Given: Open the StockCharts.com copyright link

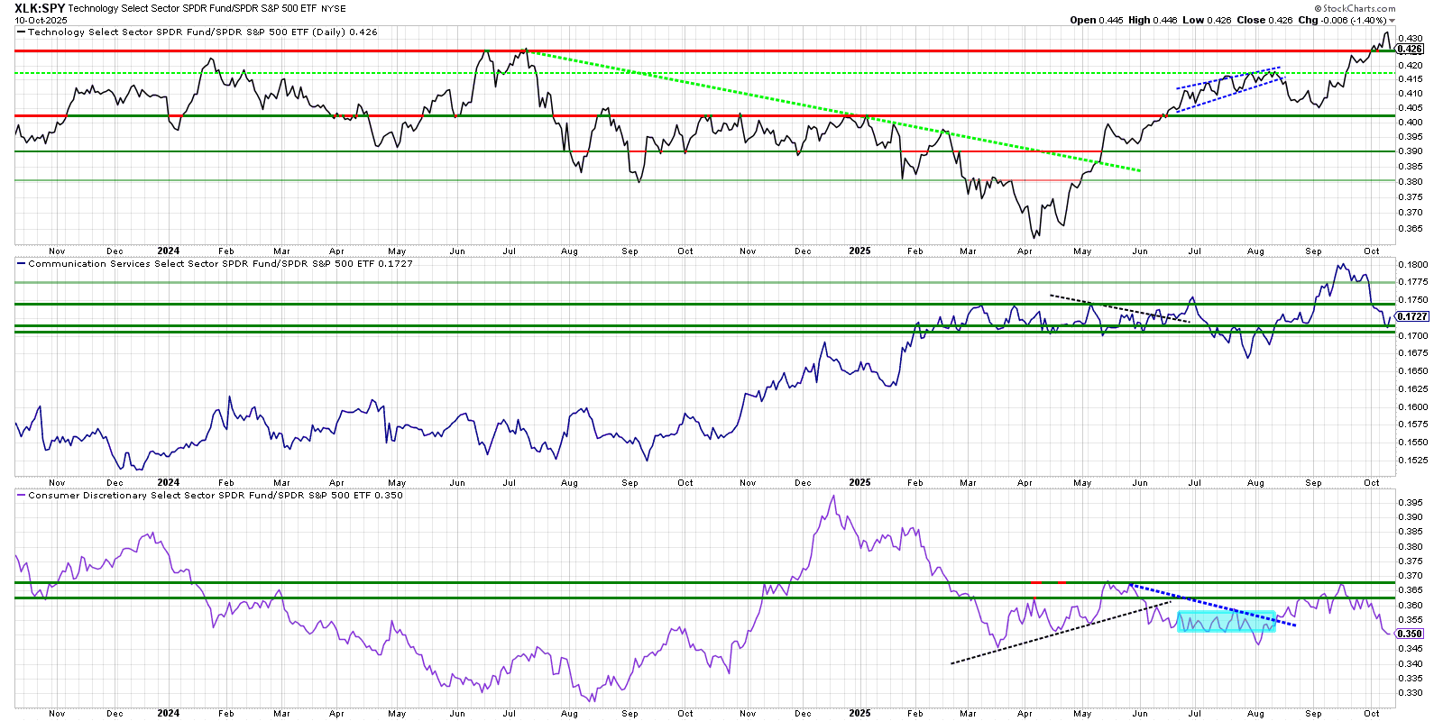Looking at the screenshot, I should 1355,8.
